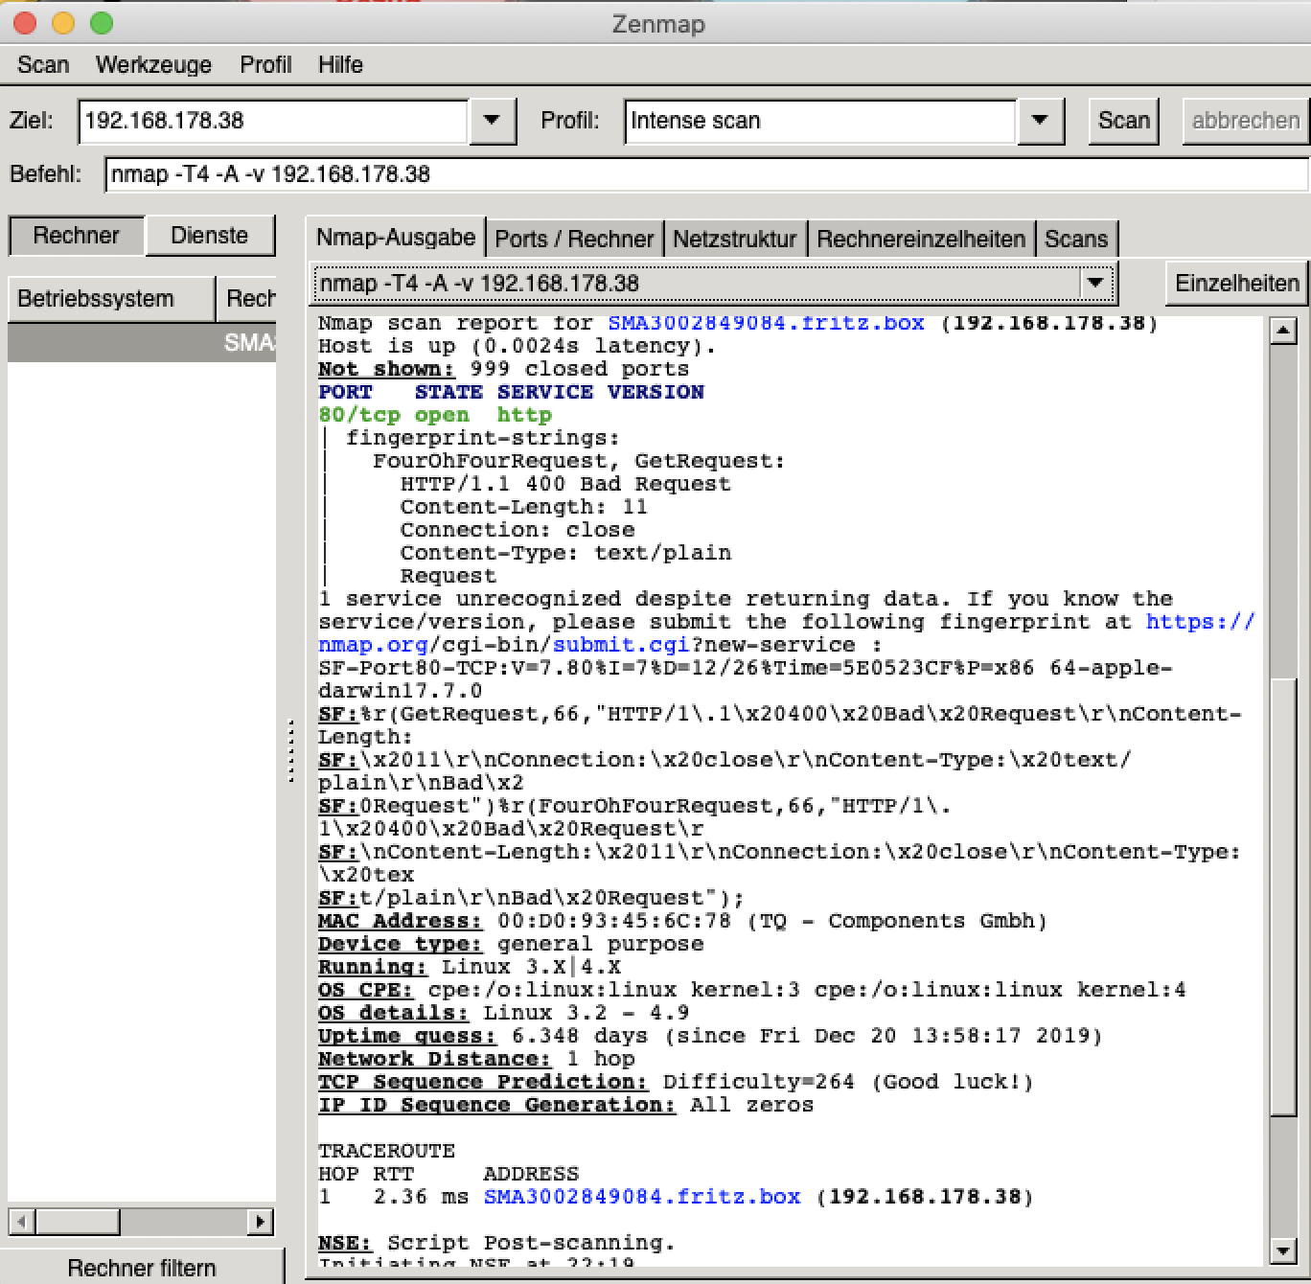
Task: Click the 'Not shown:' label
Action: (386, 369)
